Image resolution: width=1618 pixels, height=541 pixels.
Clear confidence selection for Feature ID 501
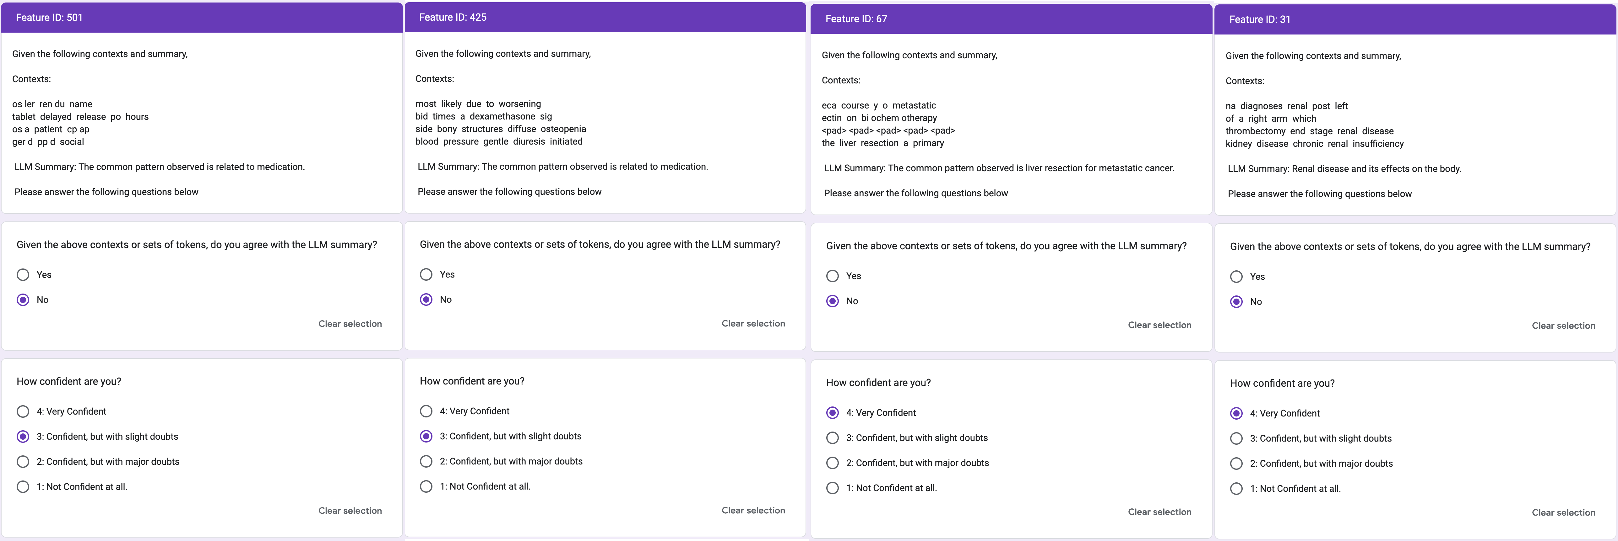[x=350, y=511]
